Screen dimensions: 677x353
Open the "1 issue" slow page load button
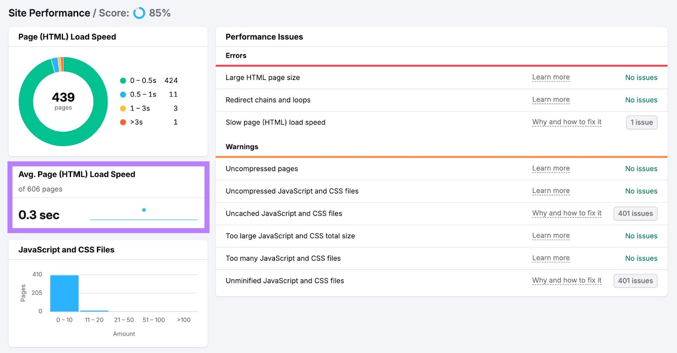(x=641, y=122)
